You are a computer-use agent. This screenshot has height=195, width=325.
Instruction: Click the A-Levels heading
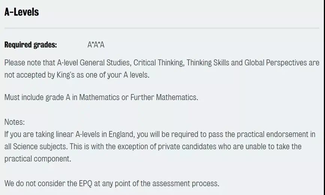(x=22, y=12)
